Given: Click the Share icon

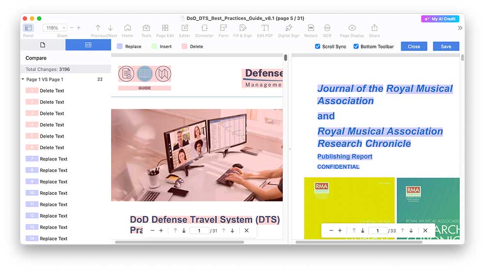Looking at the screenshot, I should point(374,28).
